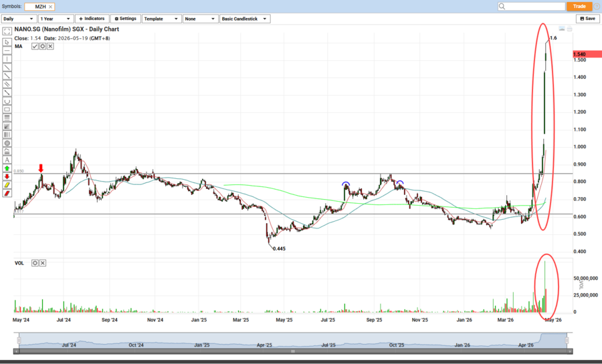The height and width of the screenshot is (364, 602).
Task: Save the chart with Save button
Action: tap(587, 19)
